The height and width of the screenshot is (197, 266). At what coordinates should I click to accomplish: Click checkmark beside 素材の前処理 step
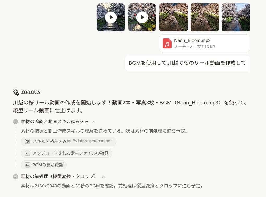click(x=16, y=177)
